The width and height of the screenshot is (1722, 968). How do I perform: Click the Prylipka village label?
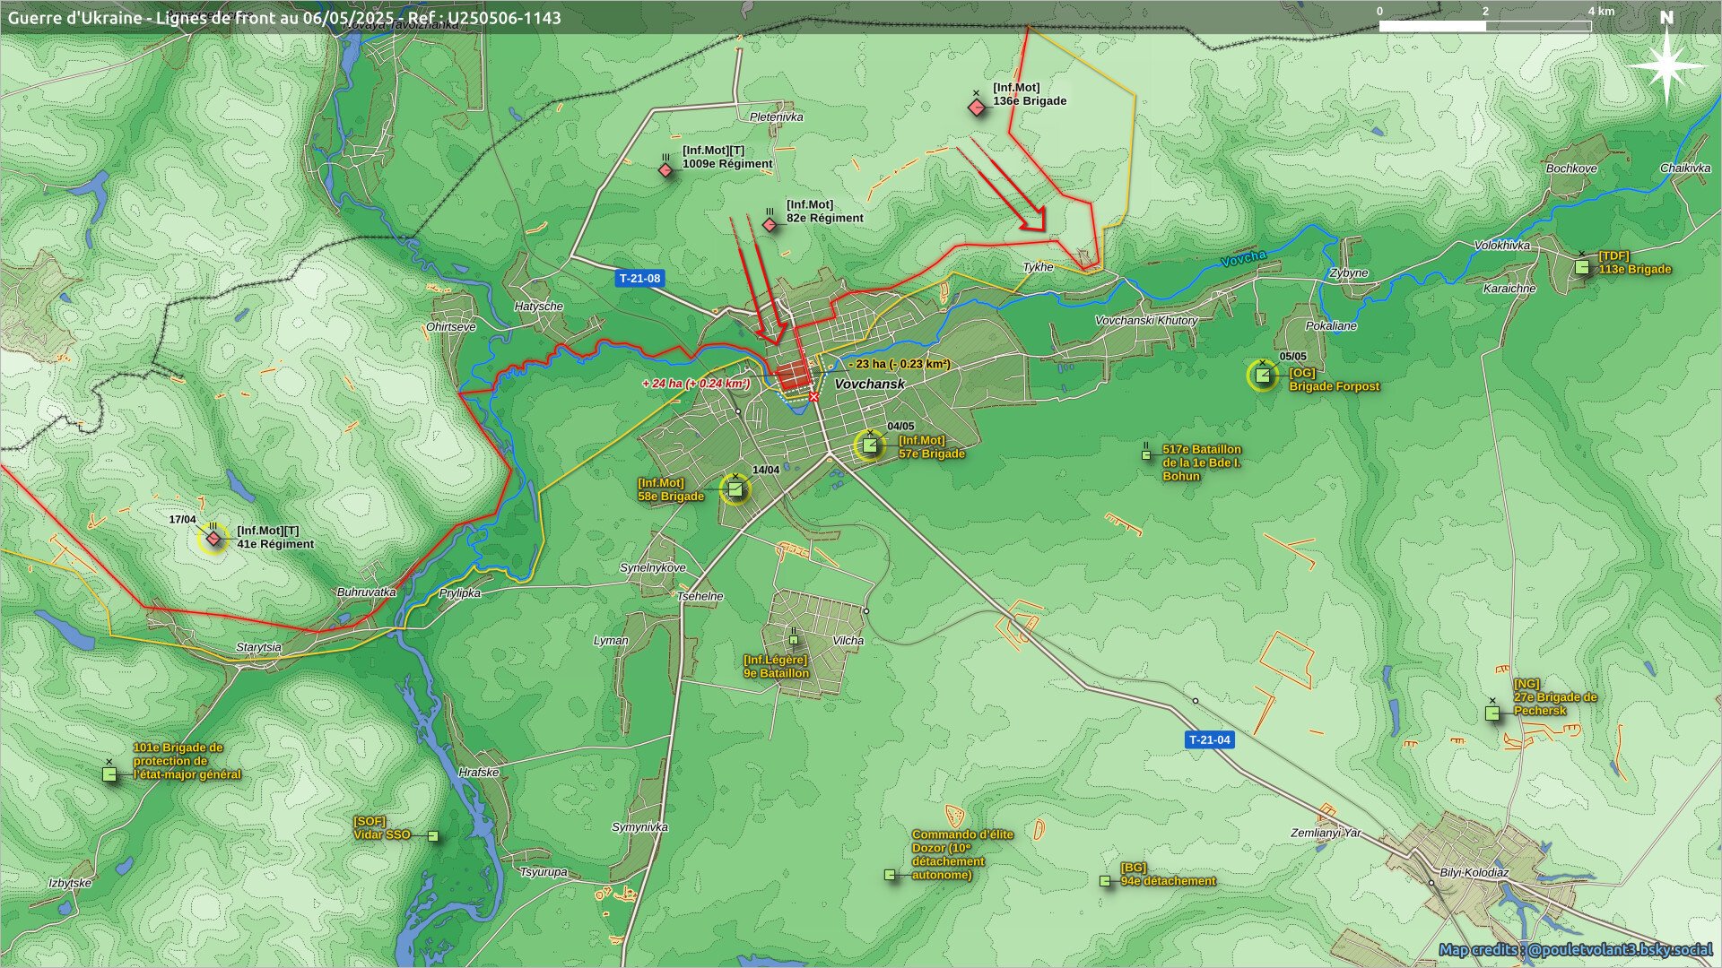click(460, 593)
